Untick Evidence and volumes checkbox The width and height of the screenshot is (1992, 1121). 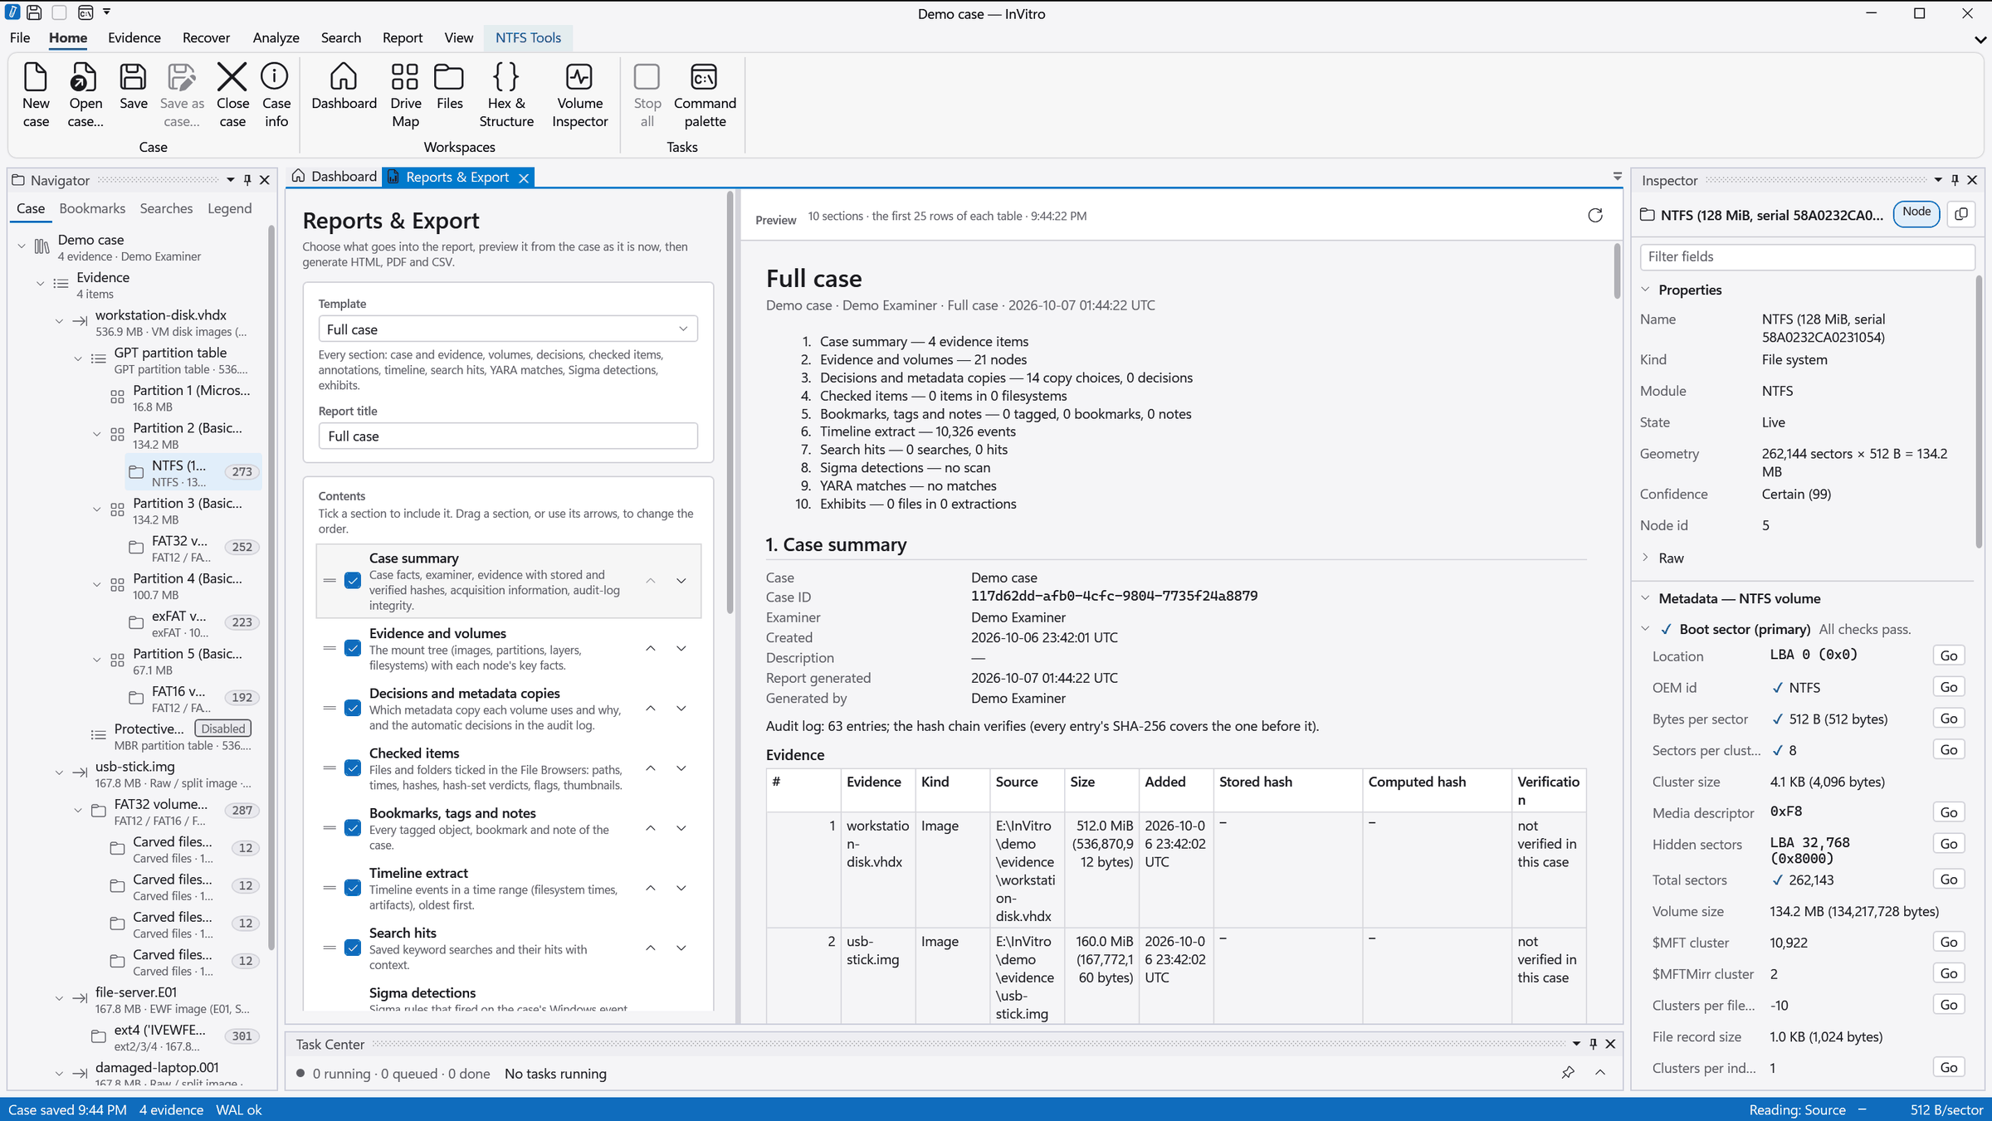[353, 648]
